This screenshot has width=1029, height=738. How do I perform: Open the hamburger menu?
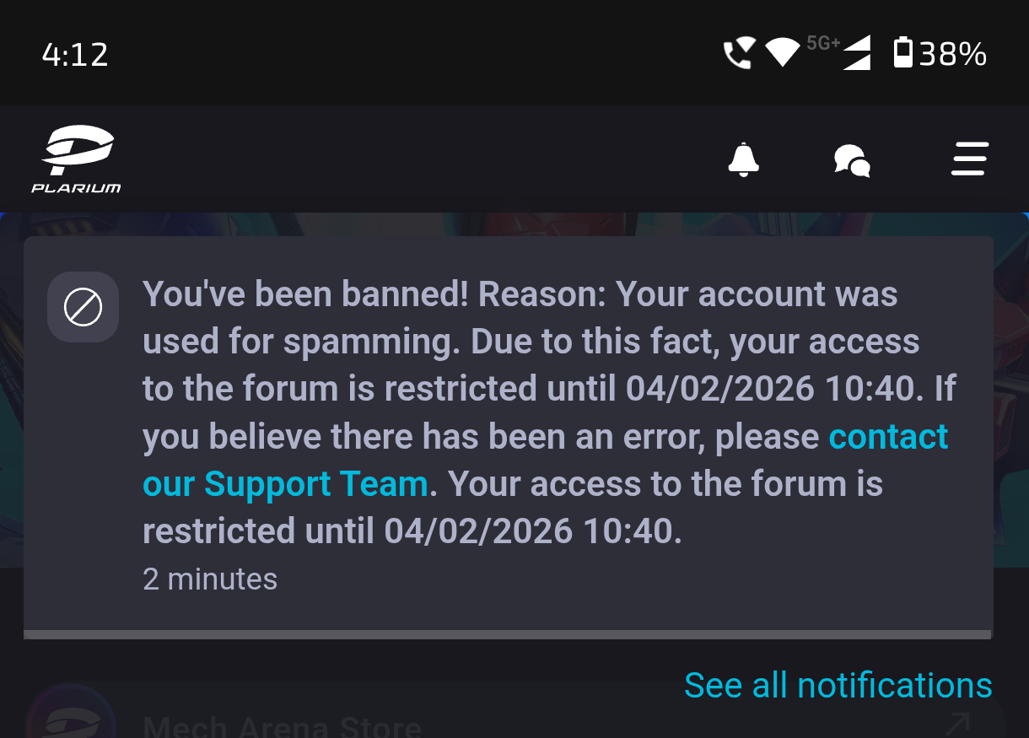(969, 159)
